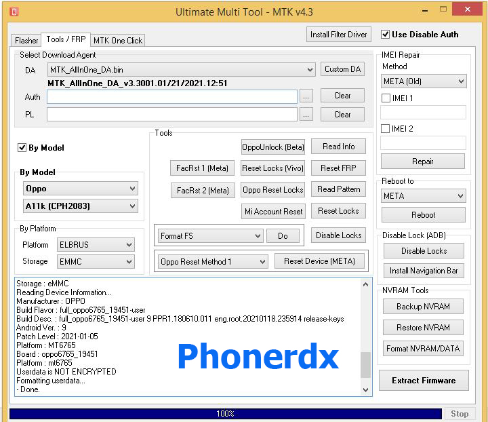Click the Mi Account Reset button
488x422 pixels.
274,212
